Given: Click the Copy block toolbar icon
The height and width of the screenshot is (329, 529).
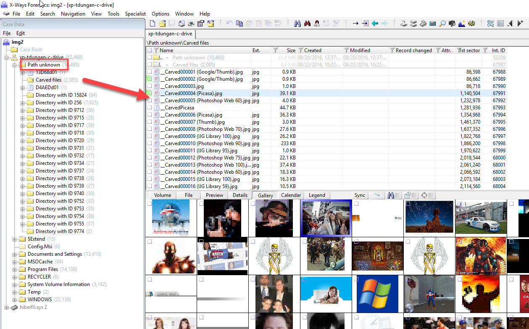Looking at the screenshot, I should pos(239,24).
